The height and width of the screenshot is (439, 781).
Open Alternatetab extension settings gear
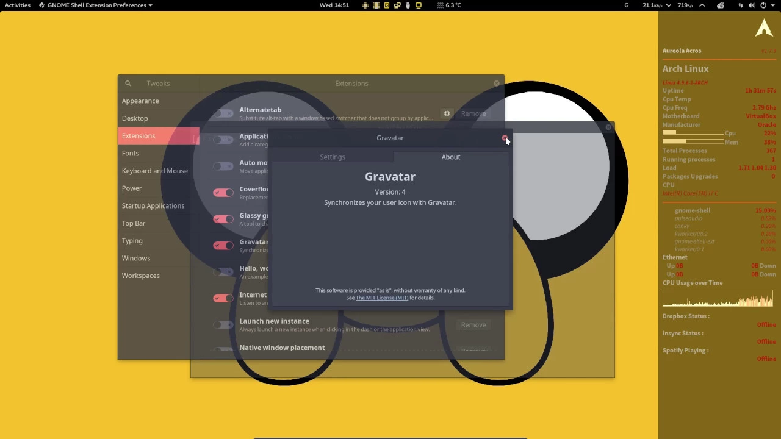(x=447, y=113)
